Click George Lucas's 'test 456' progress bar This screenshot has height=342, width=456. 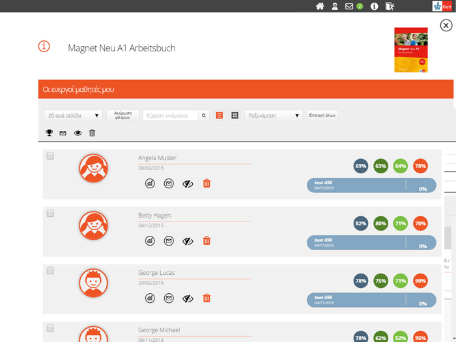pos(371,300)
